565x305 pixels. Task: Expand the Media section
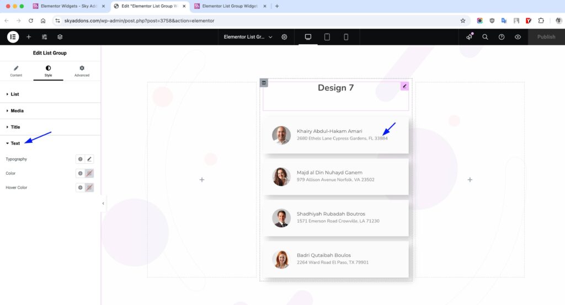50,110
